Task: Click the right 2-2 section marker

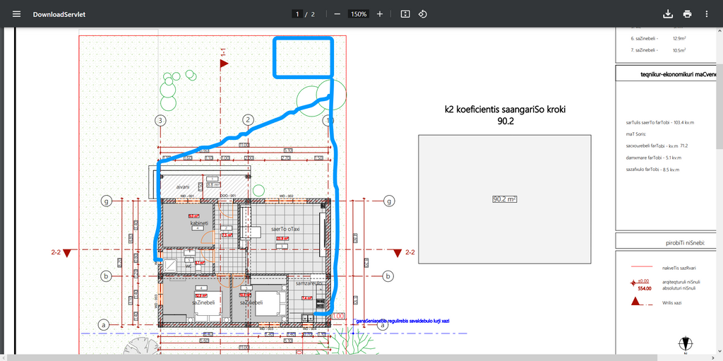Action: [397, 253]
